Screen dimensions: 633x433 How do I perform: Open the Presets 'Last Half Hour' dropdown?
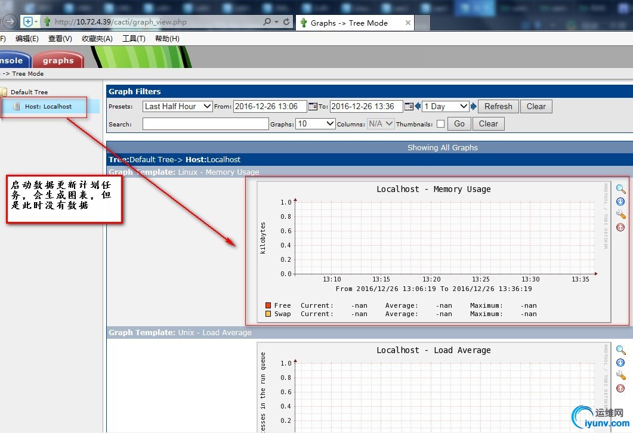(178, 106)
